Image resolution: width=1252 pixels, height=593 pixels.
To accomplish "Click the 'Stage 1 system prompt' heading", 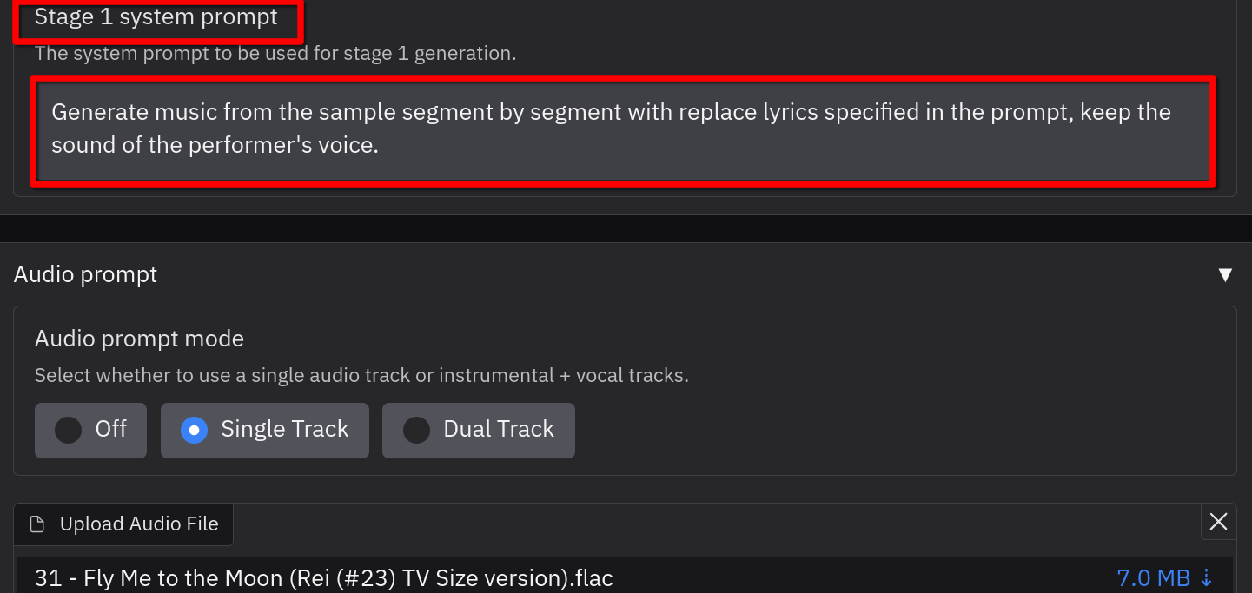I will click(x=156, y=18).
